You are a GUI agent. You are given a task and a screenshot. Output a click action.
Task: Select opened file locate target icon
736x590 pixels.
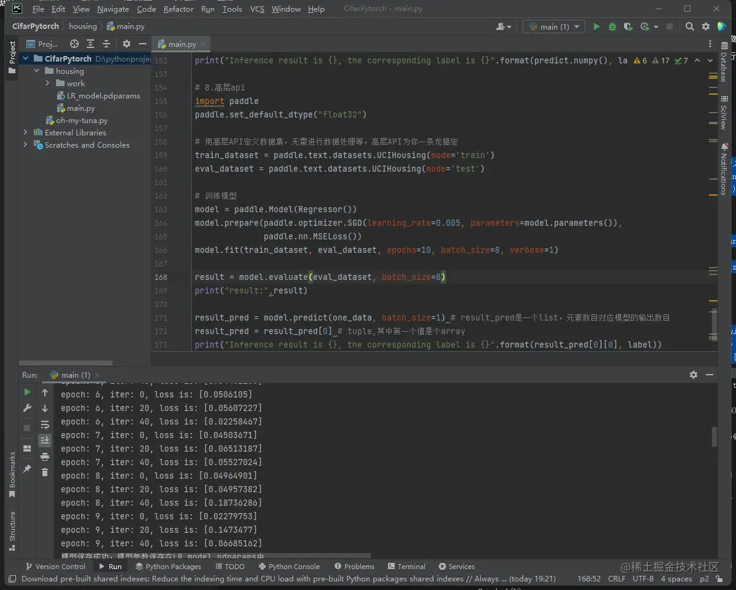[74, 44]
